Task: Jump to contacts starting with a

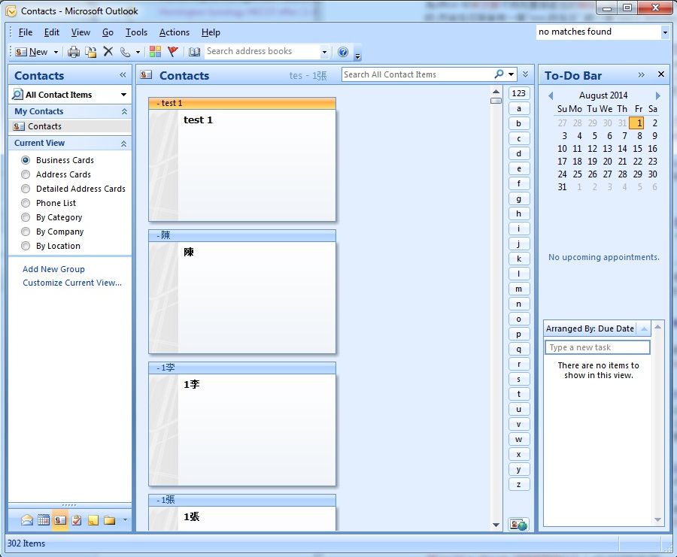Action: pyautogui.click(x=518, y=109)
